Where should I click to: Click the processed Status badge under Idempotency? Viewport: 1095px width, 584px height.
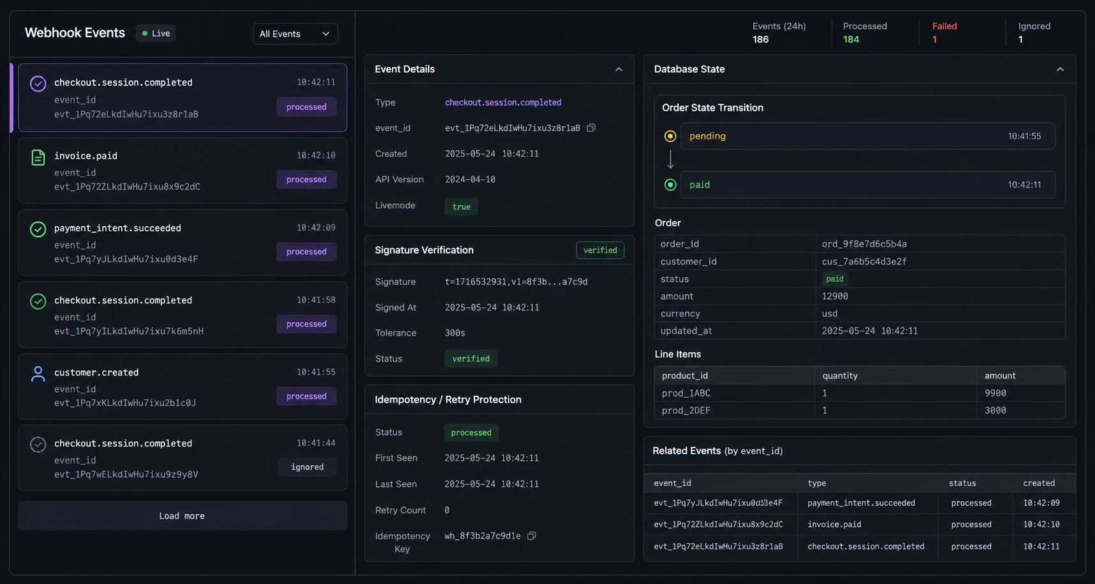point(471,433)
